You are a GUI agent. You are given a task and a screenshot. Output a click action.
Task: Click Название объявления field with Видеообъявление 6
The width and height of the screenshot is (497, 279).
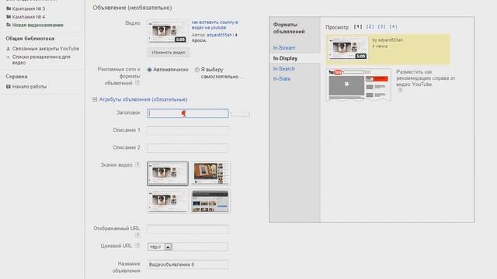coord(188,264)
